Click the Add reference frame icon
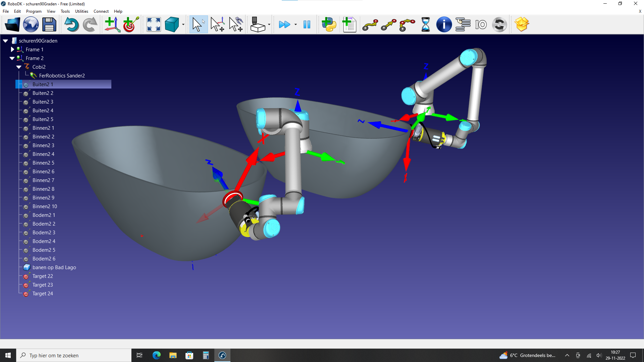The image size is (644, 362). [x=112, y=24]
